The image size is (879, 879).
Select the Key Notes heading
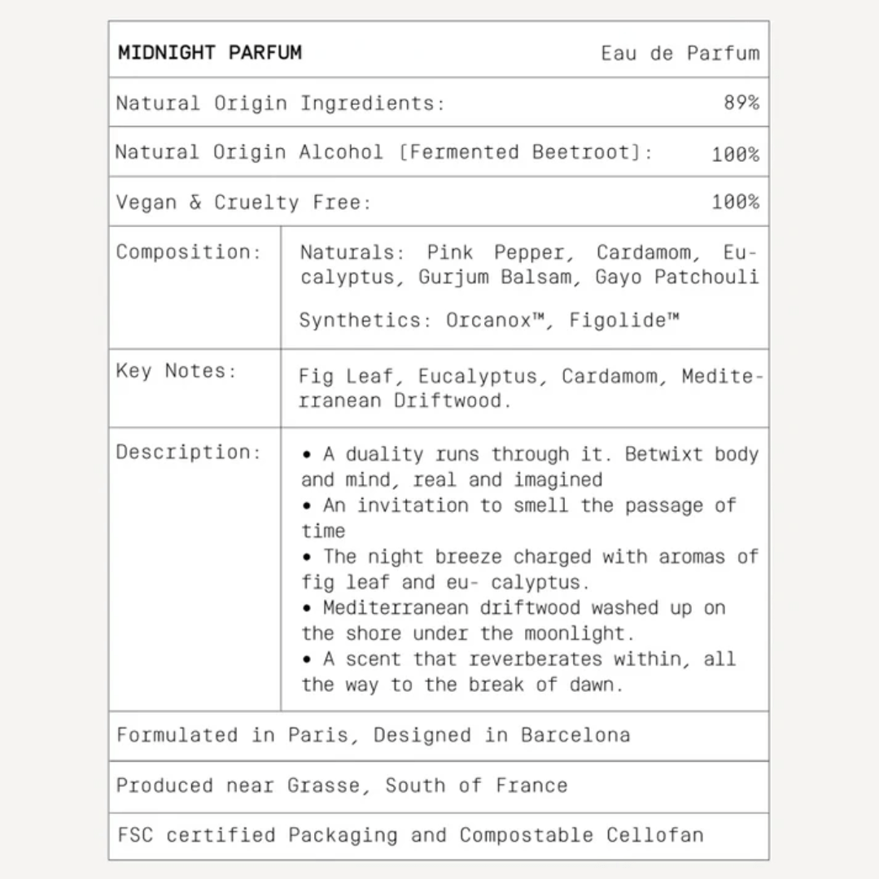coord(176,371)
